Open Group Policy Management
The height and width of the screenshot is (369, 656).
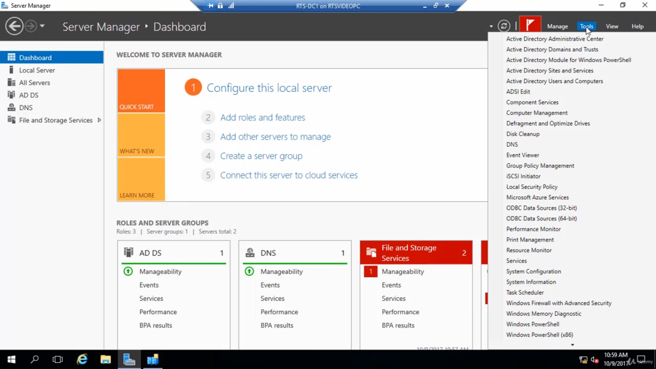pos(540,166)
